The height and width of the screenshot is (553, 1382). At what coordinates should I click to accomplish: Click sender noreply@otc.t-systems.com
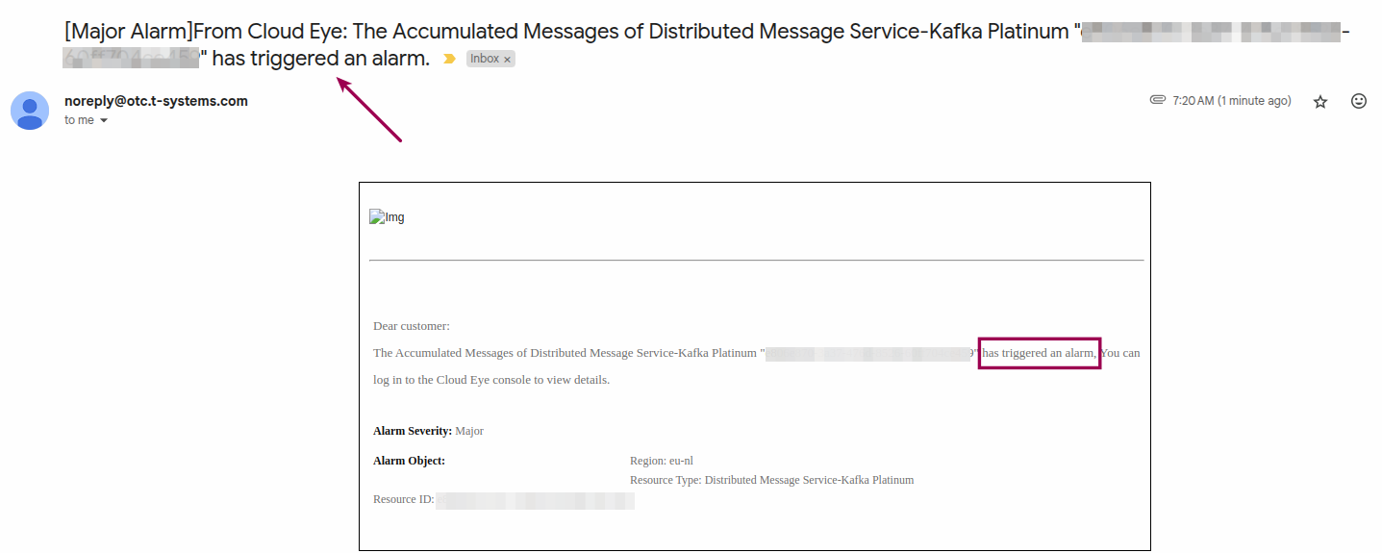point(156,101)
